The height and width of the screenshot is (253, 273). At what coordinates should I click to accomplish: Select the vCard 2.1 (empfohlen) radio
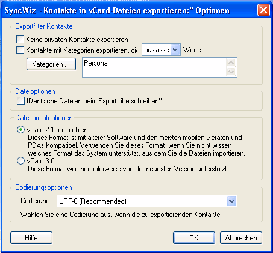(20, 130)
